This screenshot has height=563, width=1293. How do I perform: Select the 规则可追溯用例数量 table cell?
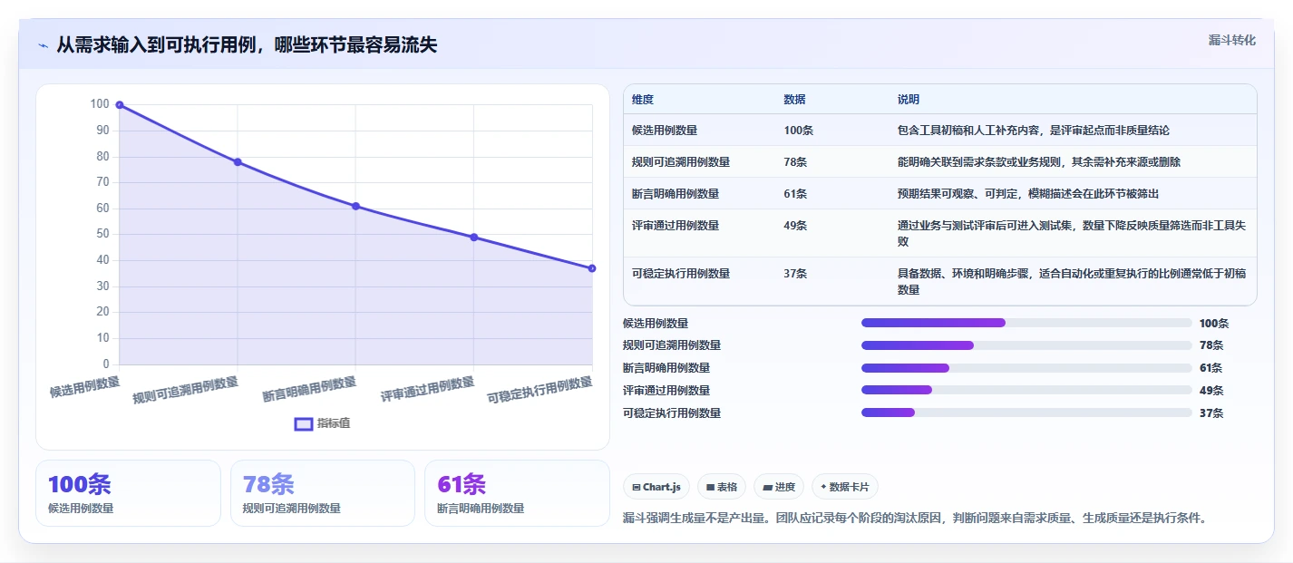tap(681, 162)
